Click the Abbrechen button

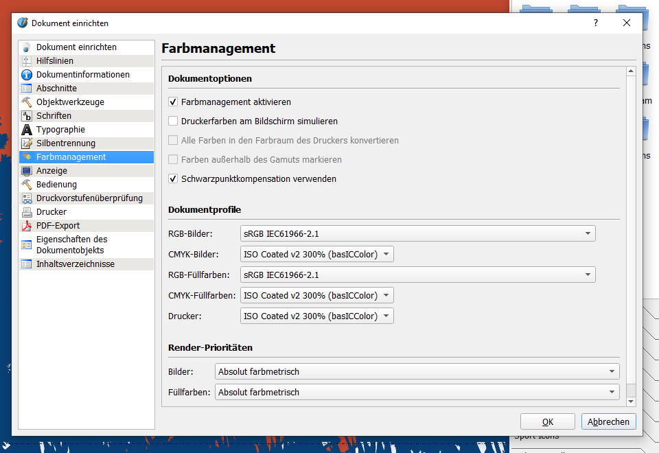pos(608,421)
